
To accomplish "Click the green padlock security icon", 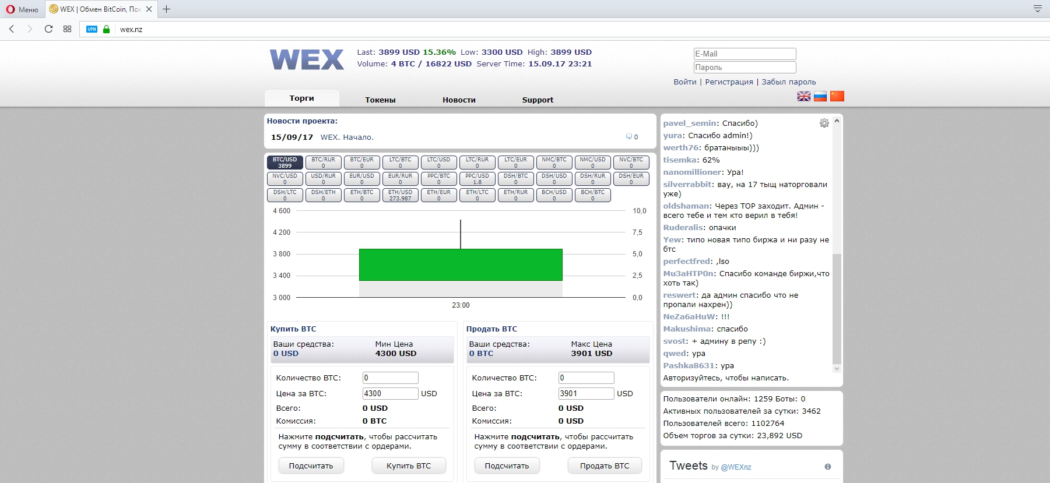I will (x=107, y=29).
